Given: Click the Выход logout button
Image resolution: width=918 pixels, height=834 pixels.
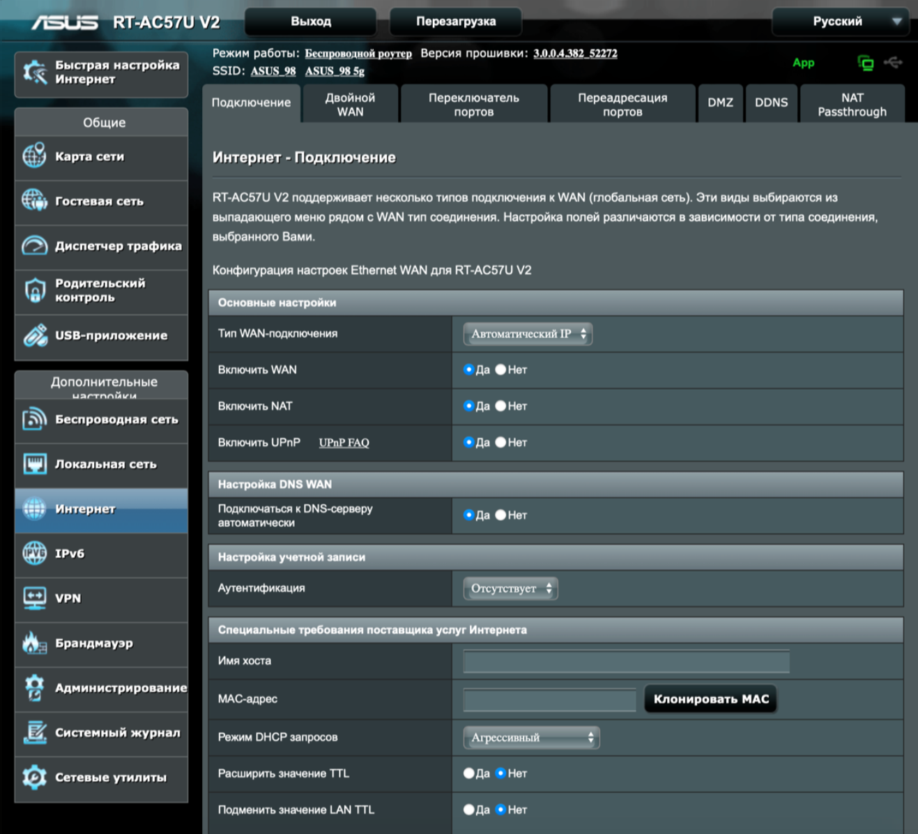Looking at the screenshot, I should [311, 22].
